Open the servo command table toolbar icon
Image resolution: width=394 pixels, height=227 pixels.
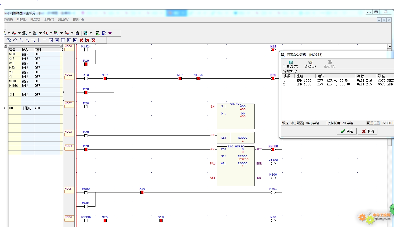coord(35,33)
